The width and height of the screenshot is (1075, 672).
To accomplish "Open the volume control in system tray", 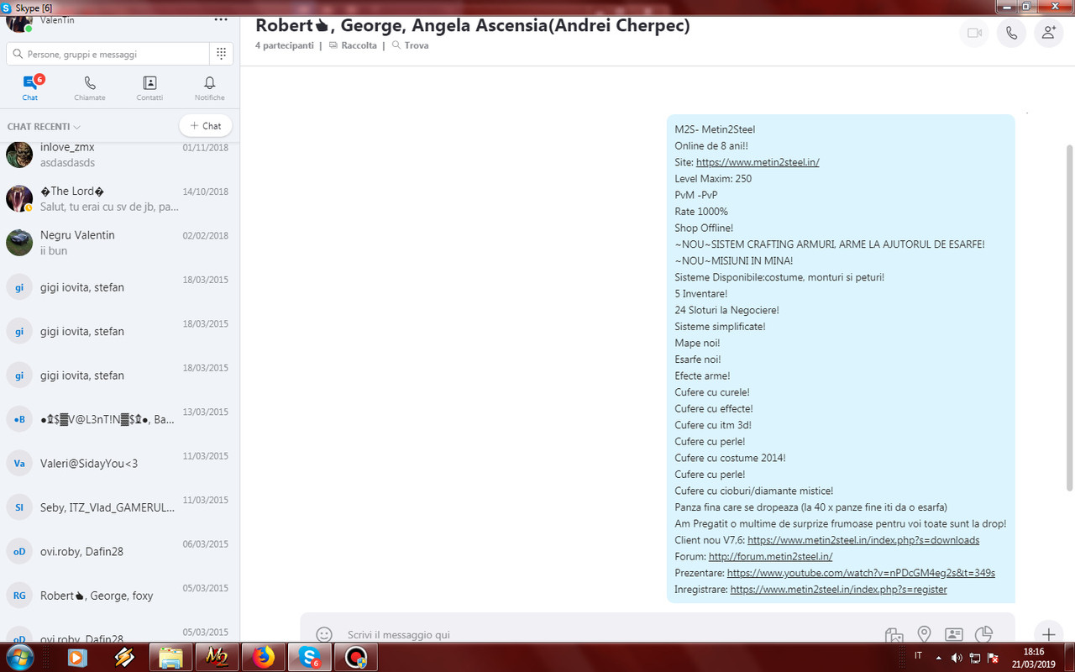I will tap(956, 657).
